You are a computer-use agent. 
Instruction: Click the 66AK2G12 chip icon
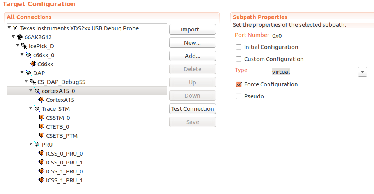tap(19, 37)
